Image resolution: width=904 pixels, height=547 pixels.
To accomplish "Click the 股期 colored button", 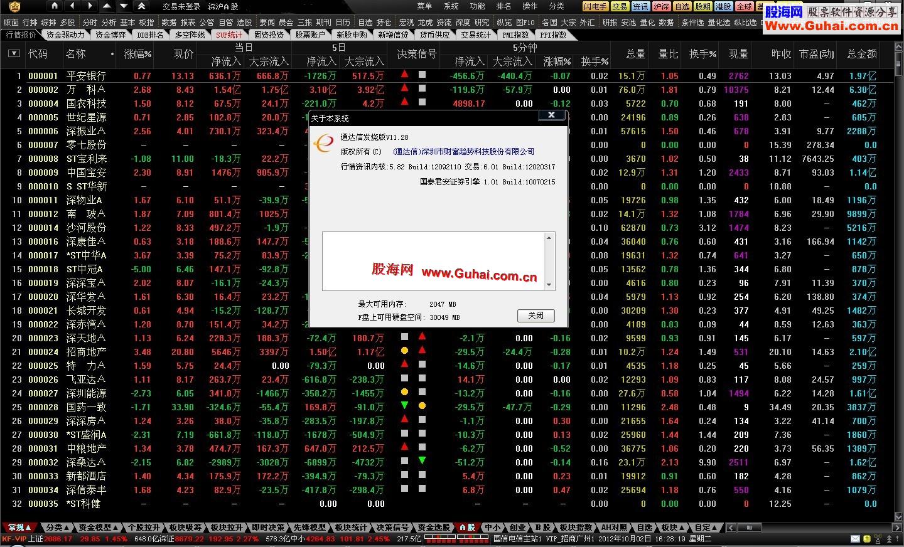I will (702, 6).
